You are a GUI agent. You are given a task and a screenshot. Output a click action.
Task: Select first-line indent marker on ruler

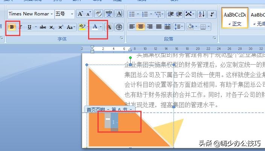pyautogui.click(x=92, y=47)
